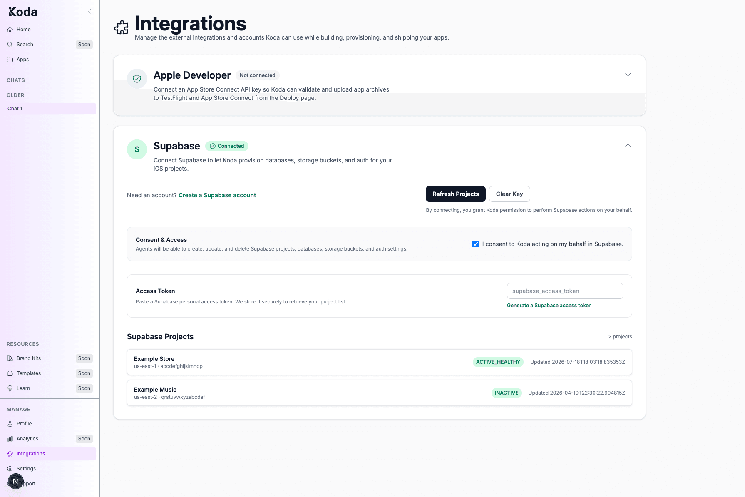Open Generate a Supabase access token link
The image size is (745, 497).
(x=549, y=306)
